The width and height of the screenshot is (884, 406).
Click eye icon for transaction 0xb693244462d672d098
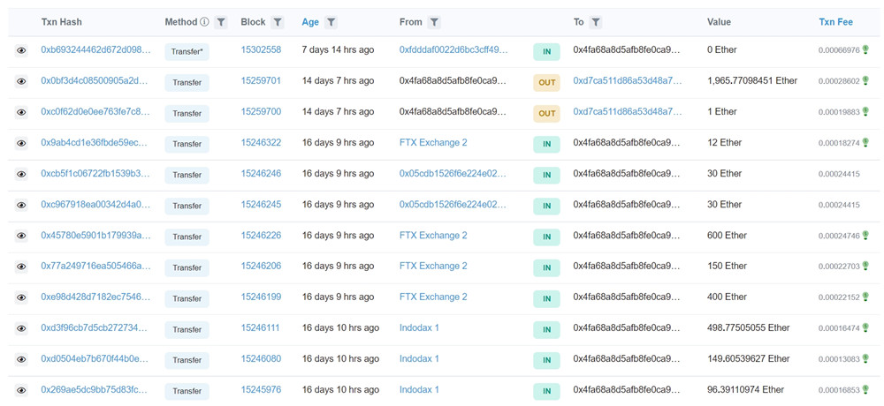[21, 51]
